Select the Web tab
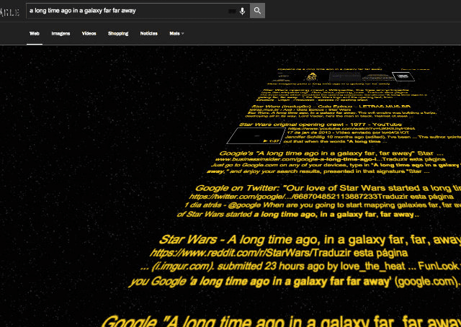 (x=35, y=34)
